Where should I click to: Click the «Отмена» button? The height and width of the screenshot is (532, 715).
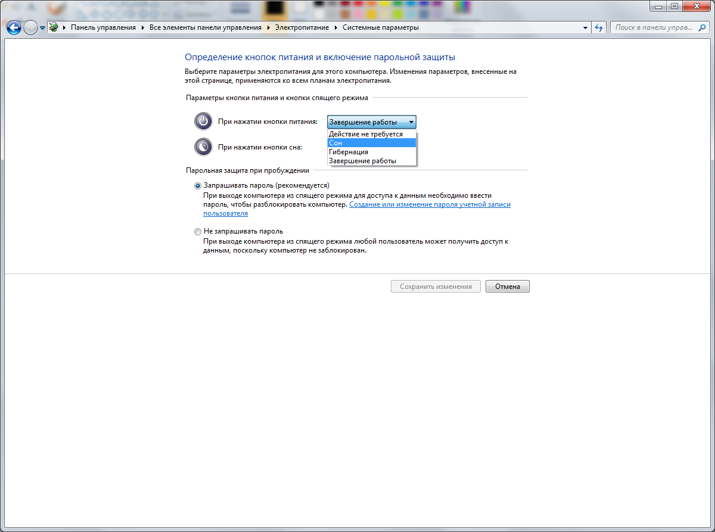pos(508,287)
